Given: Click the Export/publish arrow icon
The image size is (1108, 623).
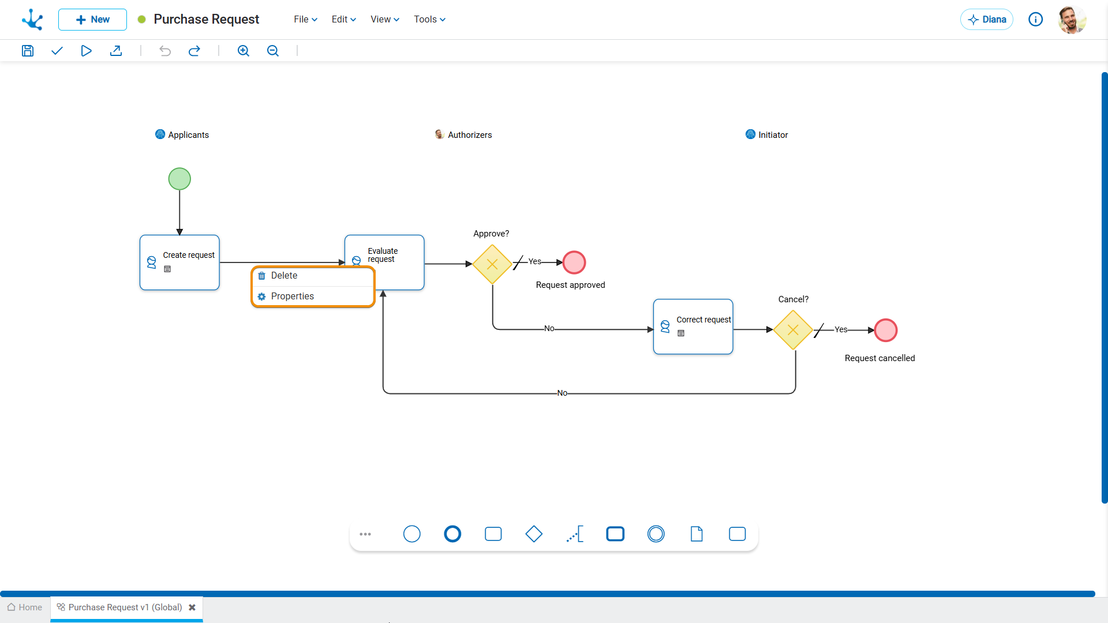Looking at the screenshot, I should [x=116, y=51].
